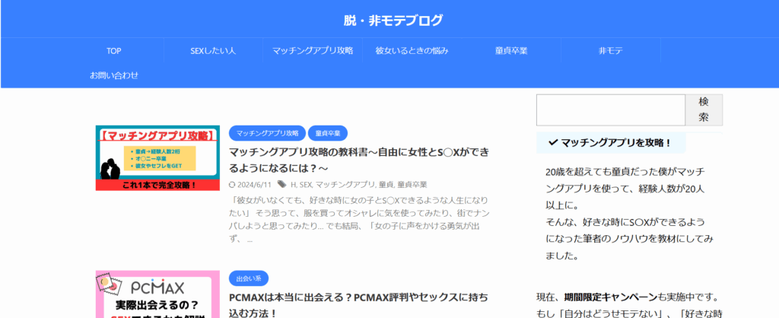Click the 2024/6/11 date text
Screen dimensions: 779x318
[x=254, y=185]
